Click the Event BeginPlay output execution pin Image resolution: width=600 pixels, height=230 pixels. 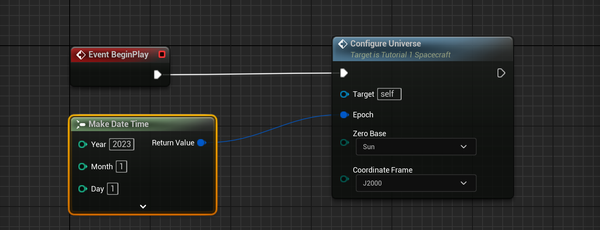coord(157,75)
